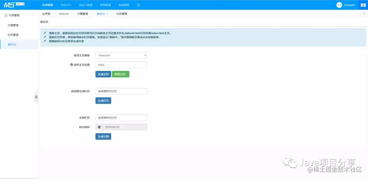Click the second tip line starting 更新栏目列表
This screenshot has height=179, width=368.
[105, 37]
